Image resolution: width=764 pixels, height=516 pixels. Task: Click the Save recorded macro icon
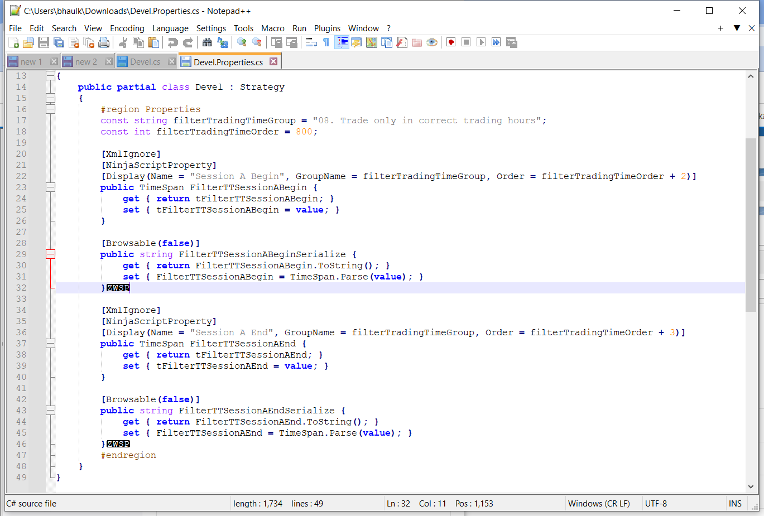pyautogui.click(x=511, y=42)
